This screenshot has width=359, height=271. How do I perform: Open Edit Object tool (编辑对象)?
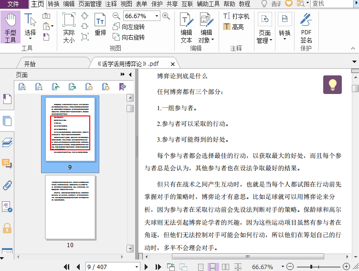tap(206, 28)
